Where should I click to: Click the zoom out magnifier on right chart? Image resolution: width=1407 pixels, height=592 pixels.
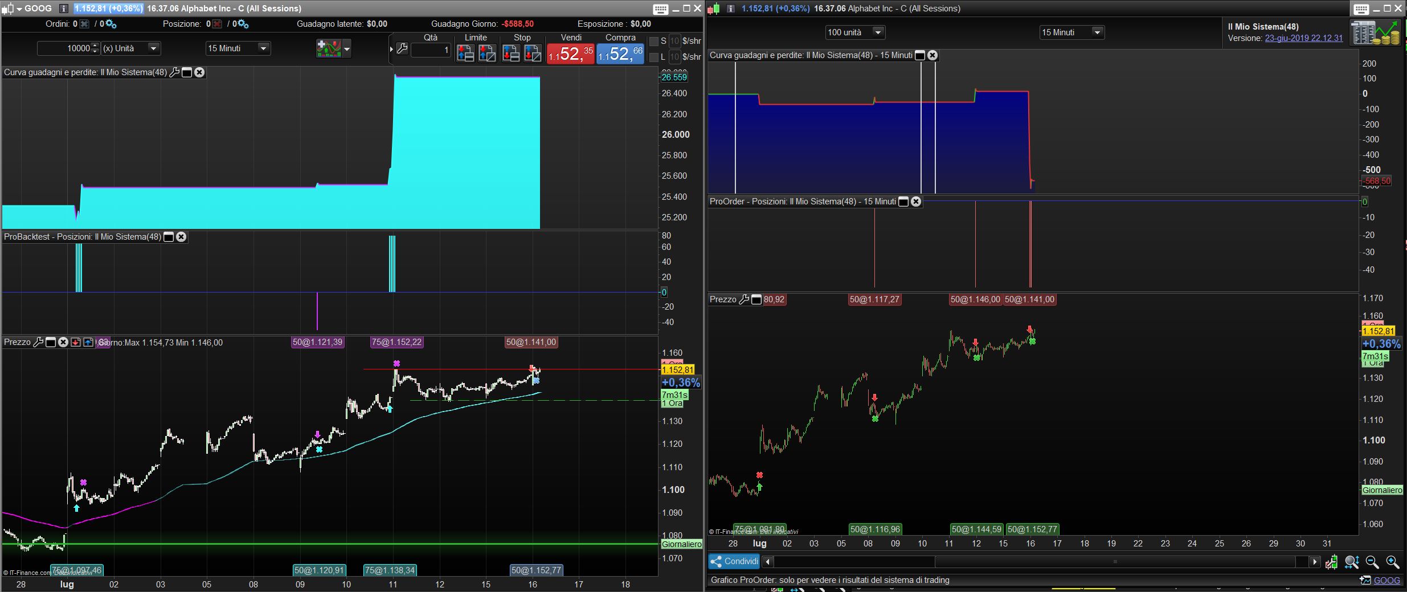[1372, 562]
